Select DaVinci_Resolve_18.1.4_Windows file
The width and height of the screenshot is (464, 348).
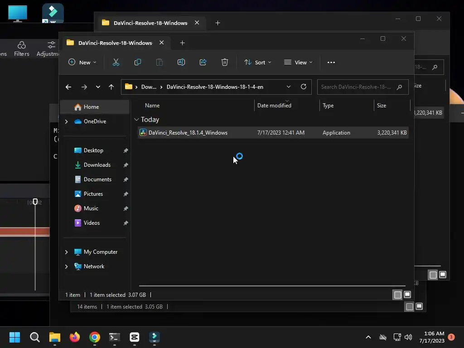(x=273, y=133)
